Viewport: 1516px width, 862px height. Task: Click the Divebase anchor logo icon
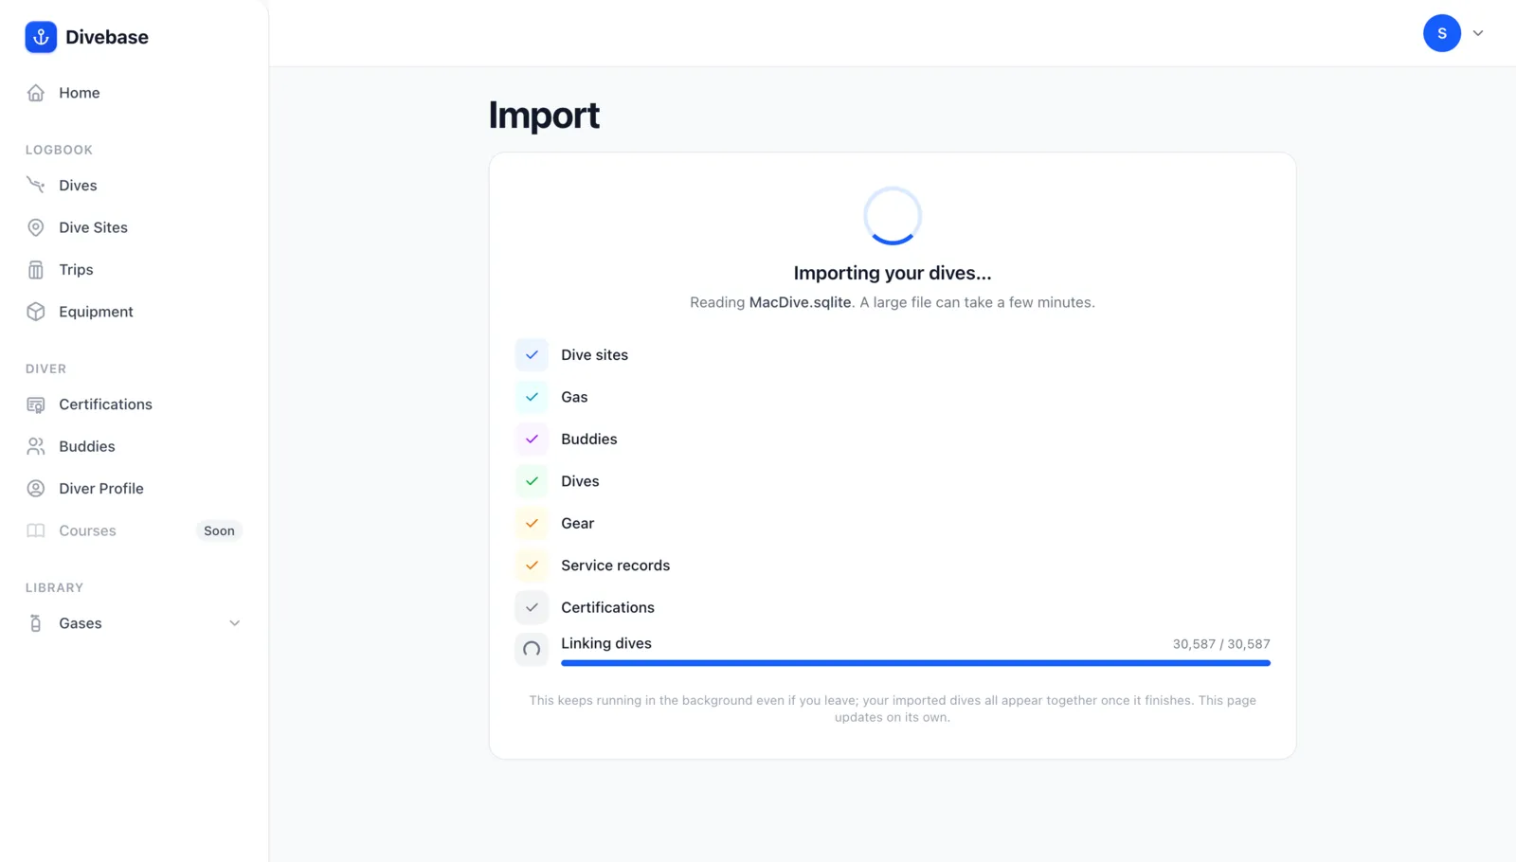click(x=41, y=37)
